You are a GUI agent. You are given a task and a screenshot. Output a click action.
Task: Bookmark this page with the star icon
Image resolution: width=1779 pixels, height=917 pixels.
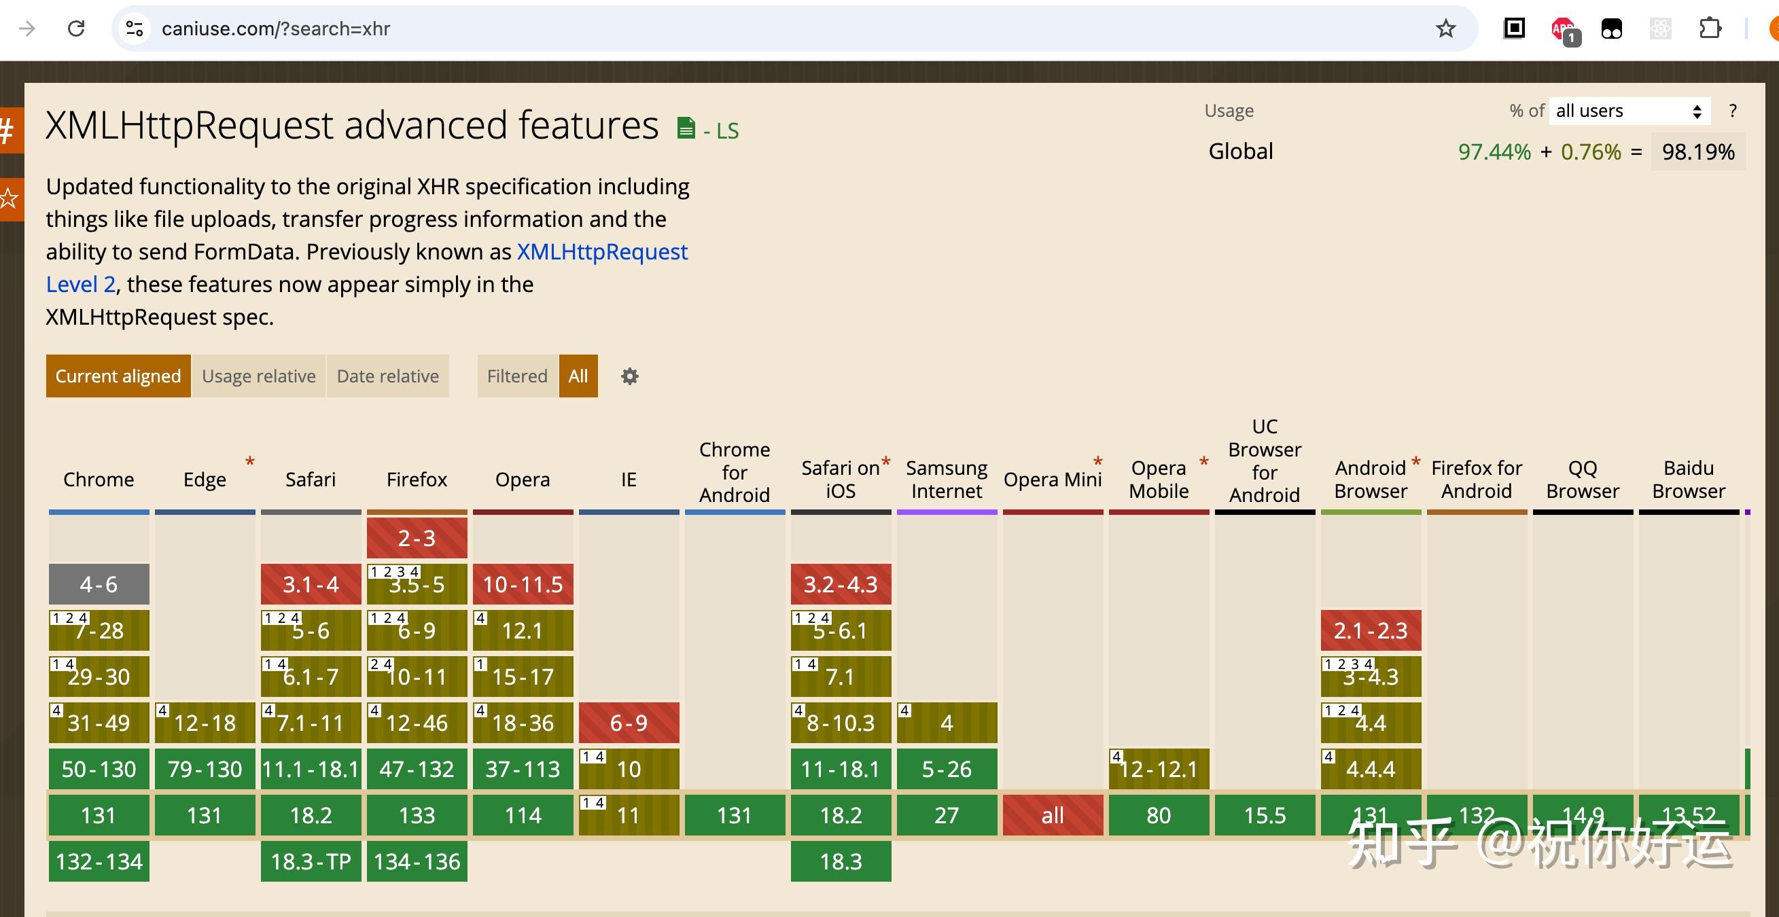pyautogui.click(x=1445, y=29)
